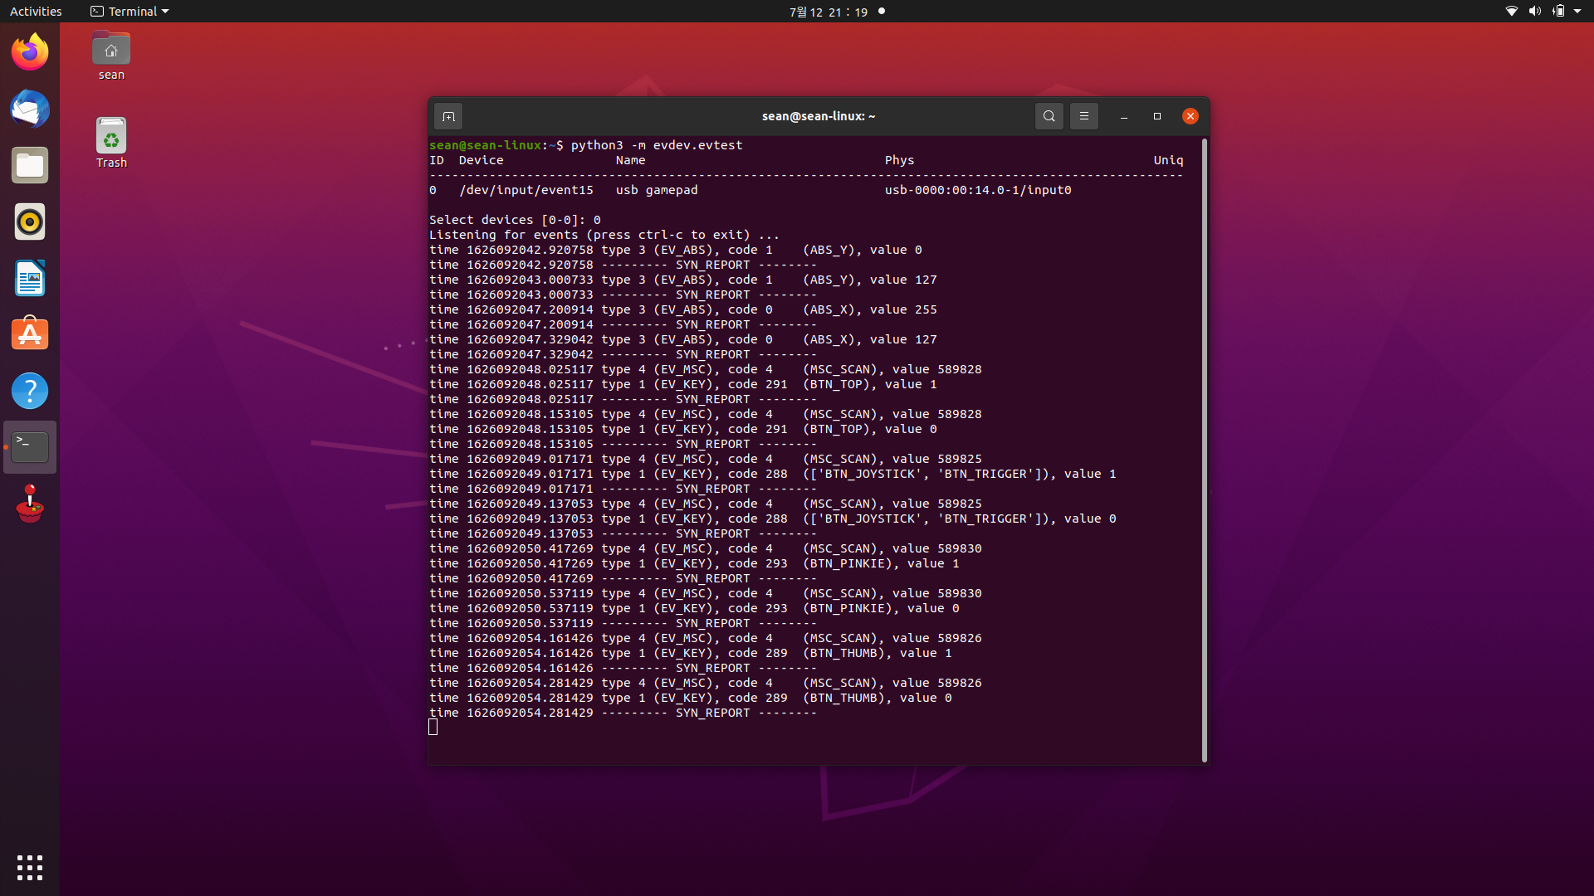Open the terminal hamburger menu
The height and width of the screenshot is (896, 1594).
pos(1083,116)
